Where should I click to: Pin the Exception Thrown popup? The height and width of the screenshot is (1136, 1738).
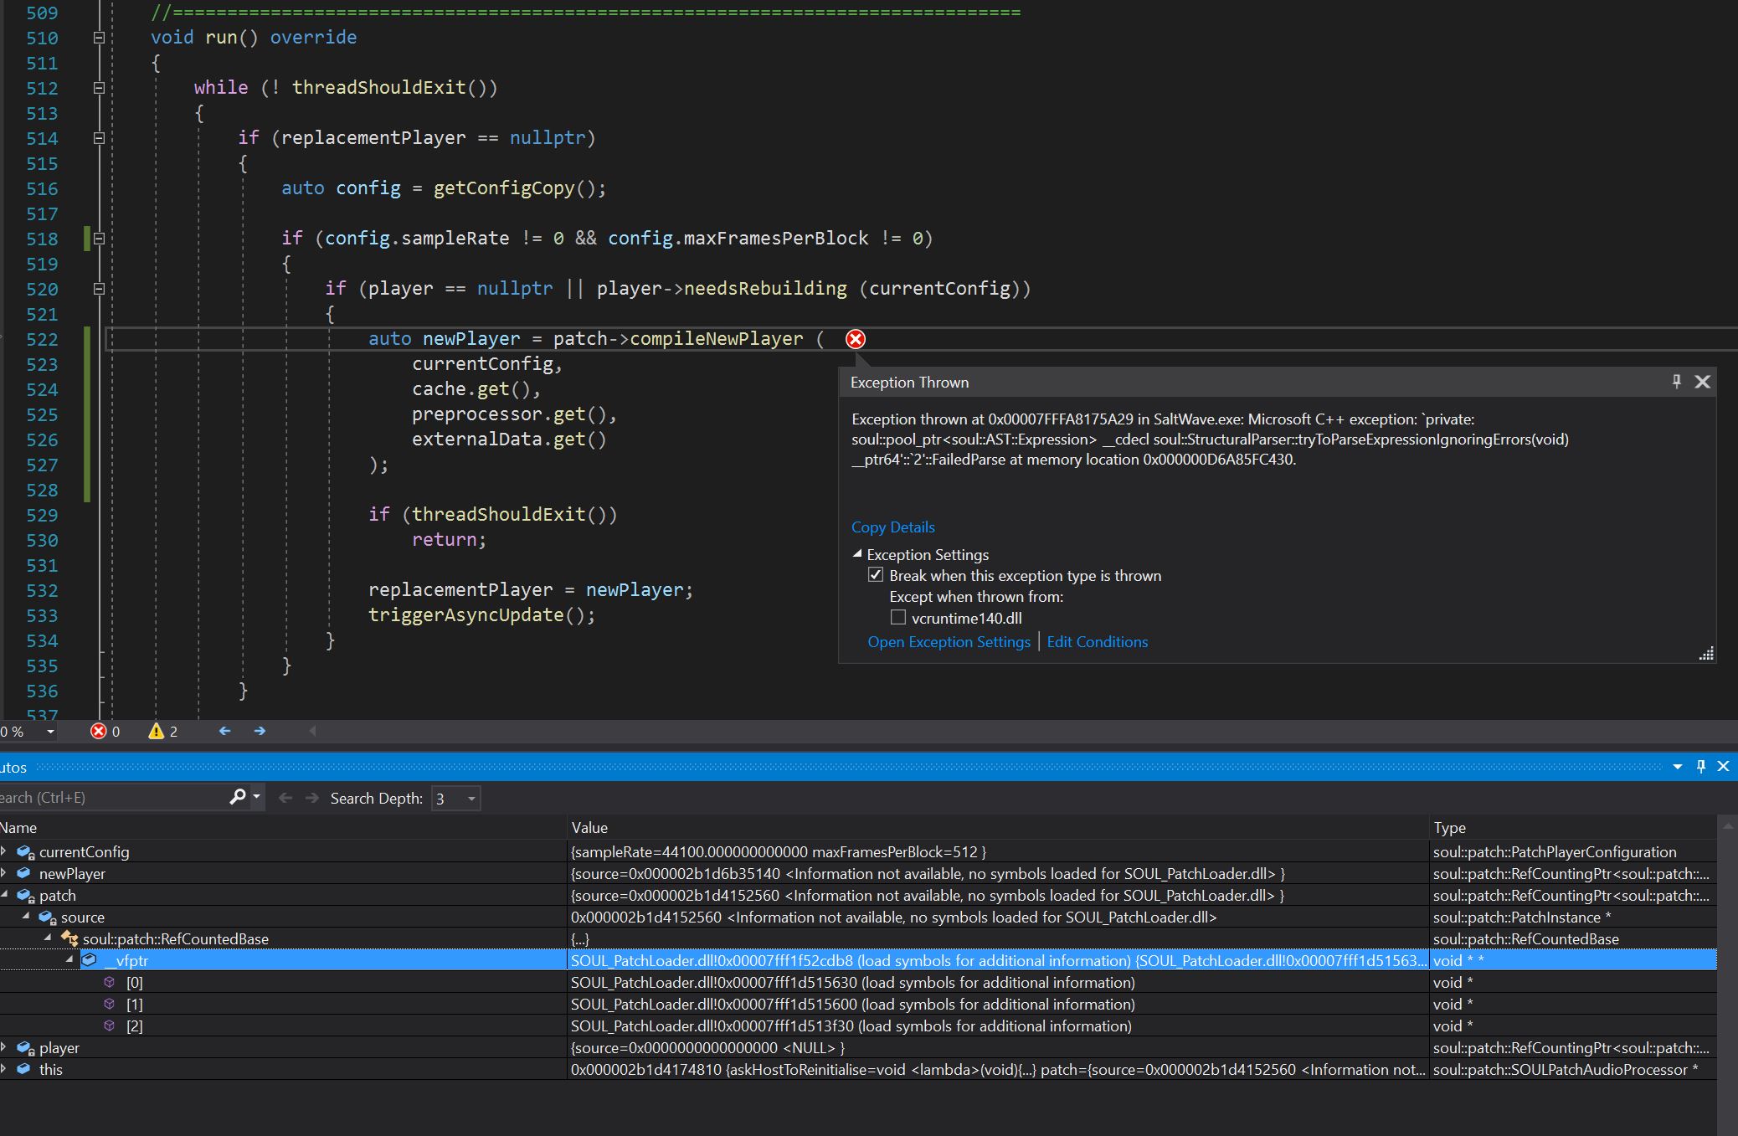[x=1676, y=382]
